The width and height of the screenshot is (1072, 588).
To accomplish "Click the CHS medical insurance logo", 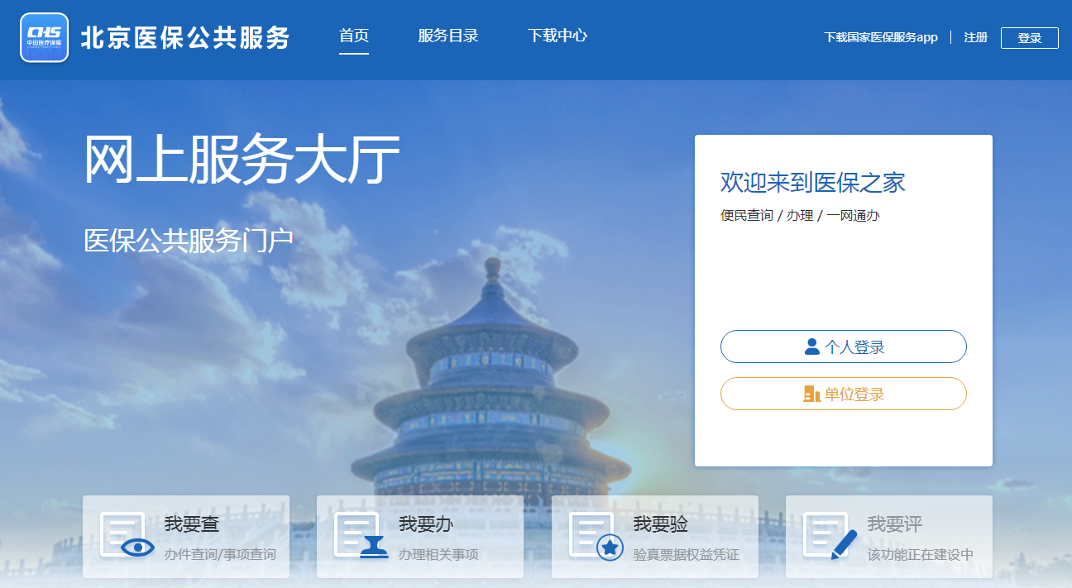I will click(44, 37).
